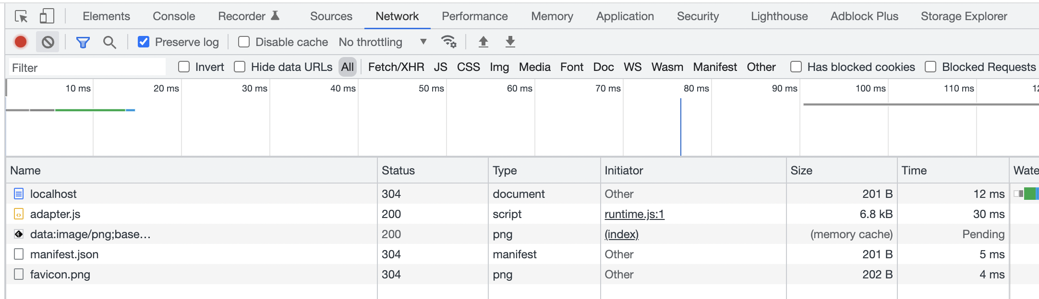Open the Security tab
Screen dimensions: 1039x299
point(698,16)
